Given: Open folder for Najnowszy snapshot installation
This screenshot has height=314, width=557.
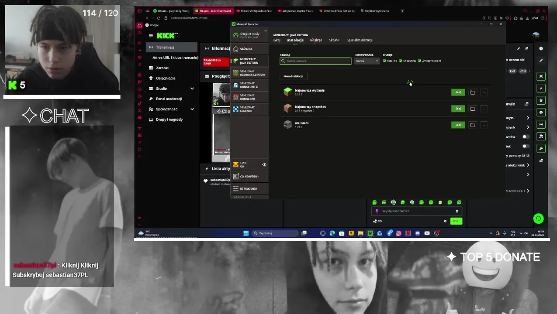Looking at the screenshot, I should [x=472, y=109].
